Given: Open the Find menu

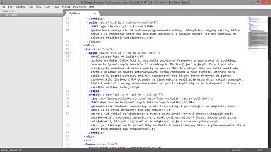Looking at the screenshot, I should (31, 7).
